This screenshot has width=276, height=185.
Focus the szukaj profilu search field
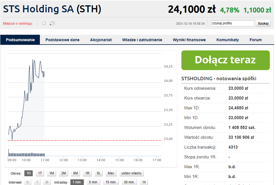233,23
